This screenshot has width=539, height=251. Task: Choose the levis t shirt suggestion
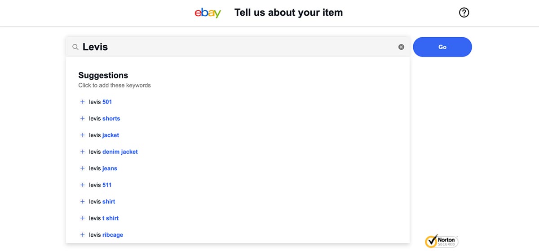104,218
